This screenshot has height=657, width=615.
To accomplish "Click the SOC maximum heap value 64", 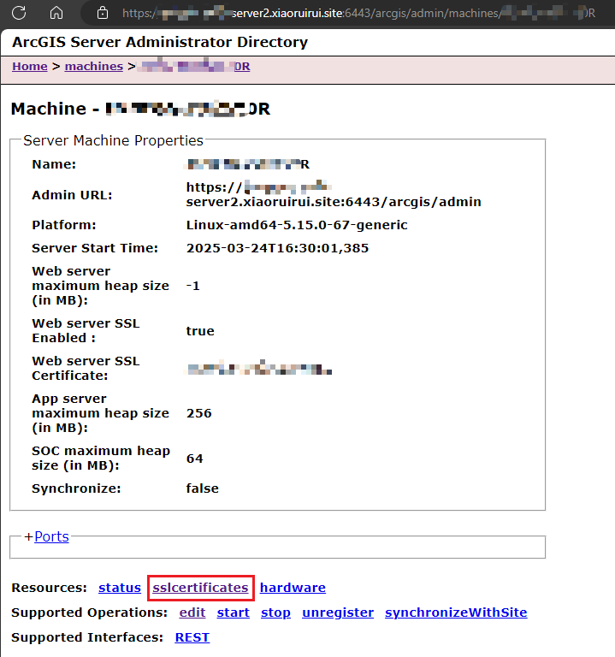I will click(x=194, y=459).
